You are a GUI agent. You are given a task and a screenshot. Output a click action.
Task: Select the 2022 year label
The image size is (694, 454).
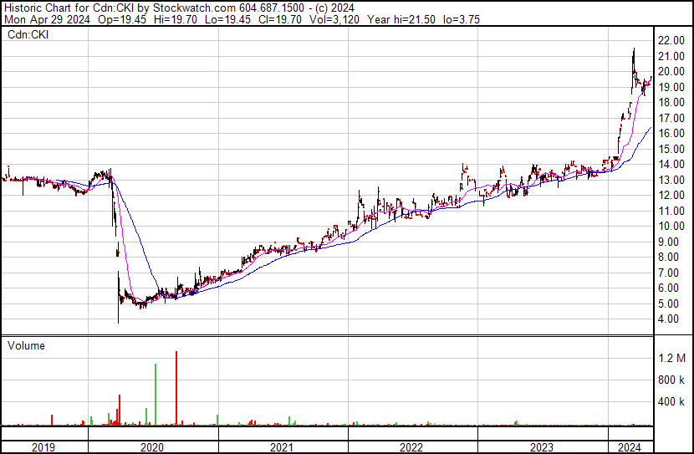click(411, 447)
